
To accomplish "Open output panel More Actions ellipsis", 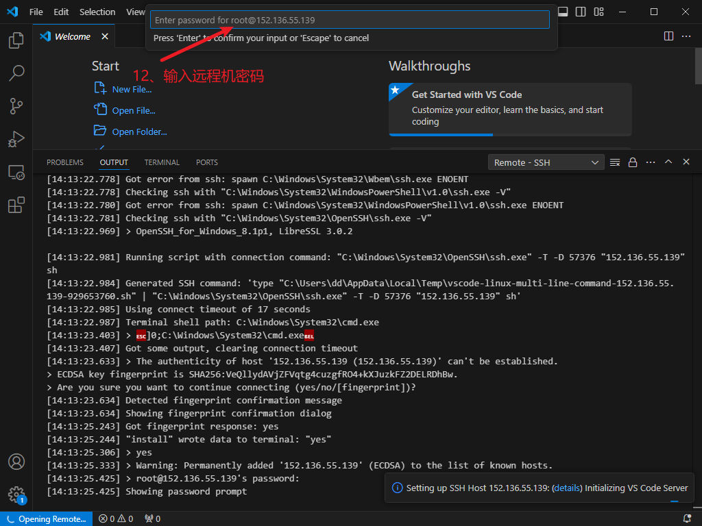I will point(651,162).
